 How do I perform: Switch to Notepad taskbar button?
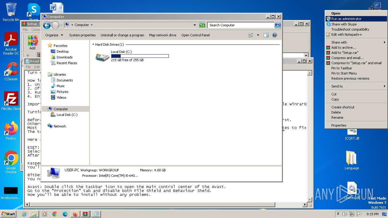click(x=96, y=214)
